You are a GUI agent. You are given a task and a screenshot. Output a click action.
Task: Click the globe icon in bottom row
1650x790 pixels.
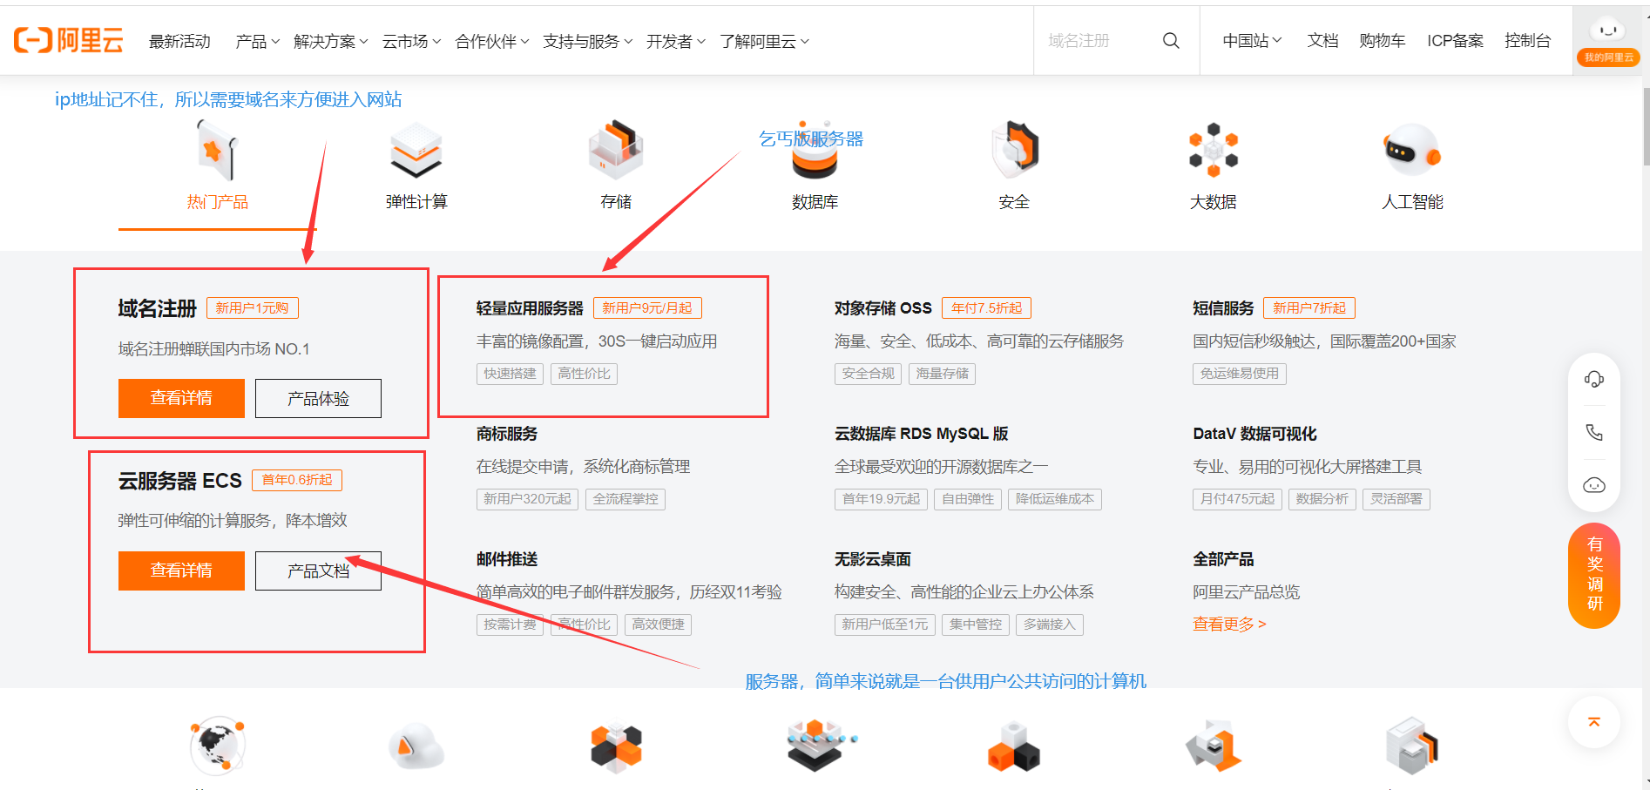(217, 746)
